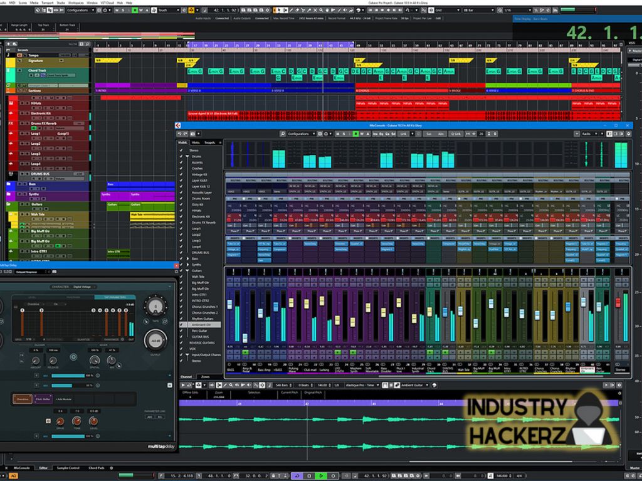Viewport: 642px width, 481px height.
Task: Switch to the Zones tab in MixConsole
Action: 206,376
